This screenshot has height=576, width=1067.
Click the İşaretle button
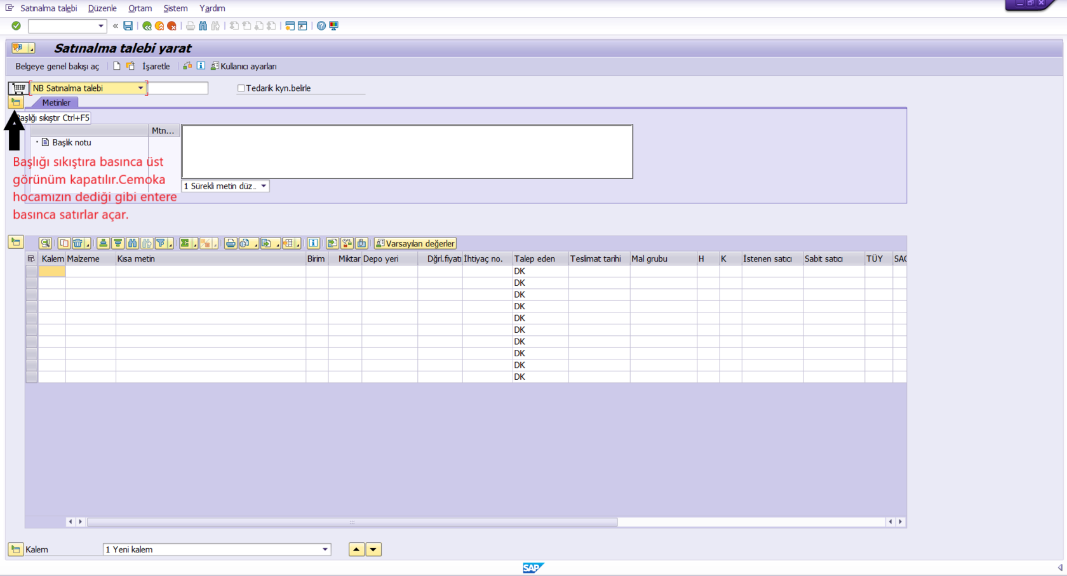[156, 66]
